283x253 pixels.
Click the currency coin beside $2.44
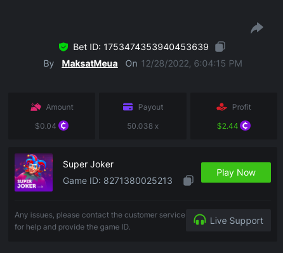tap(246, 126)
